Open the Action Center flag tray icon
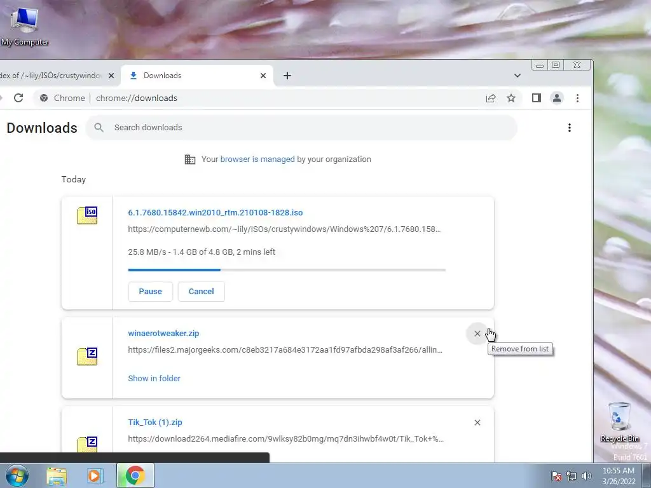 click(556, 476)
